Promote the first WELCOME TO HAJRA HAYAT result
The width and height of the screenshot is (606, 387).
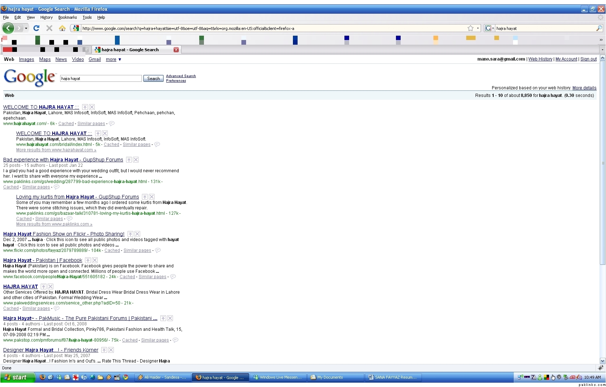tap(85, 107)
